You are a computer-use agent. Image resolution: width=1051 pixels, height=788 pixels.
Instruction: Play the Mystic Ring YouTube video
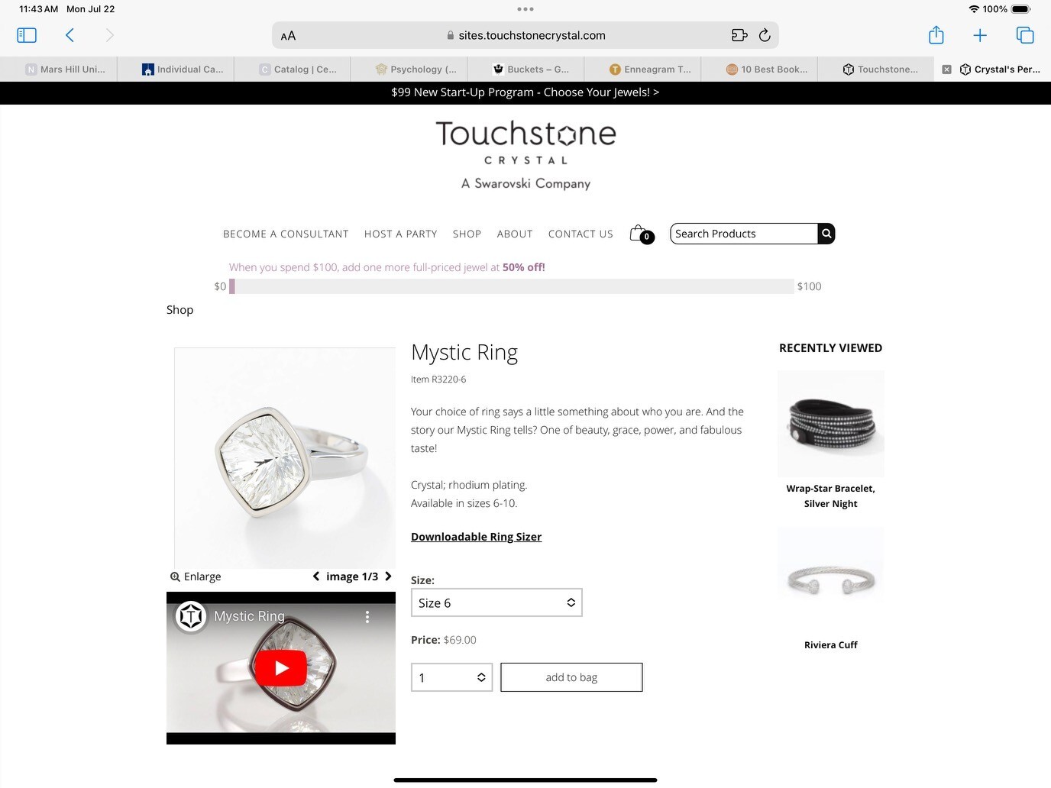(280, 667)
